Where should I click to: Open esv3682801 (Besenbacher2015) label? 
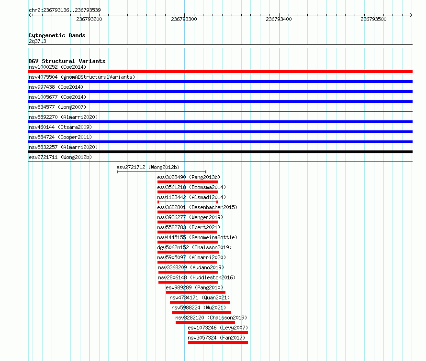click(x=197, y=207)
